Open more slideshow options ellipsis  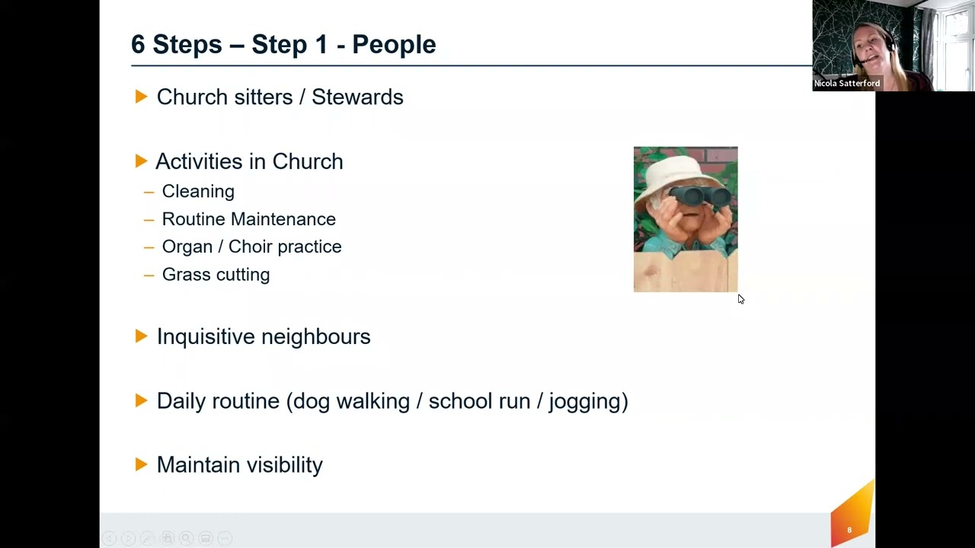click(x=225, y=538)
